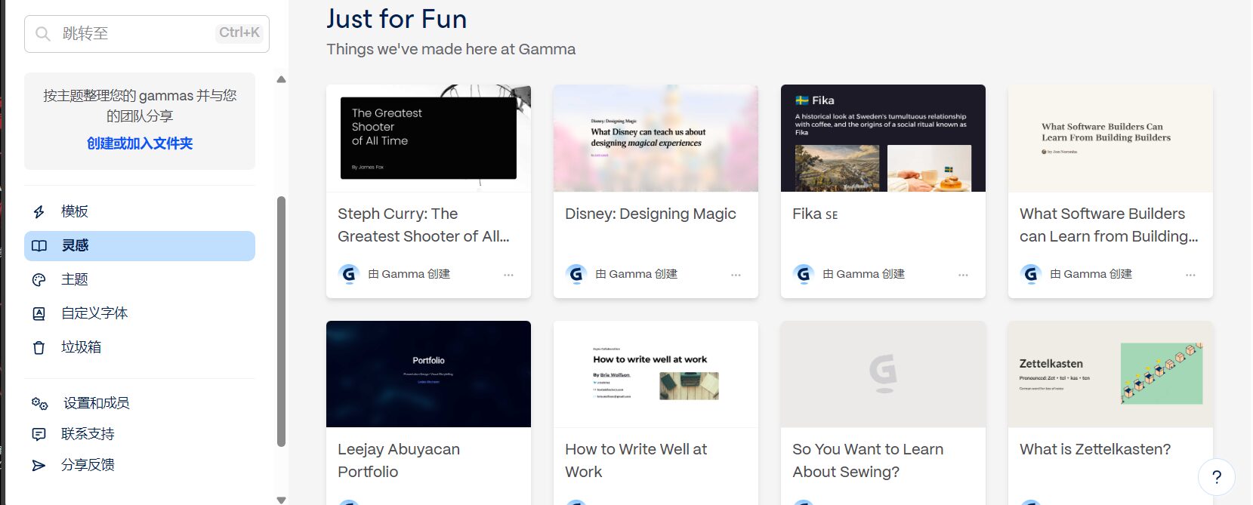Click the 设置和成员 gears icon
This screenshot has width=1253, height=505.
[x=40, y=404]
